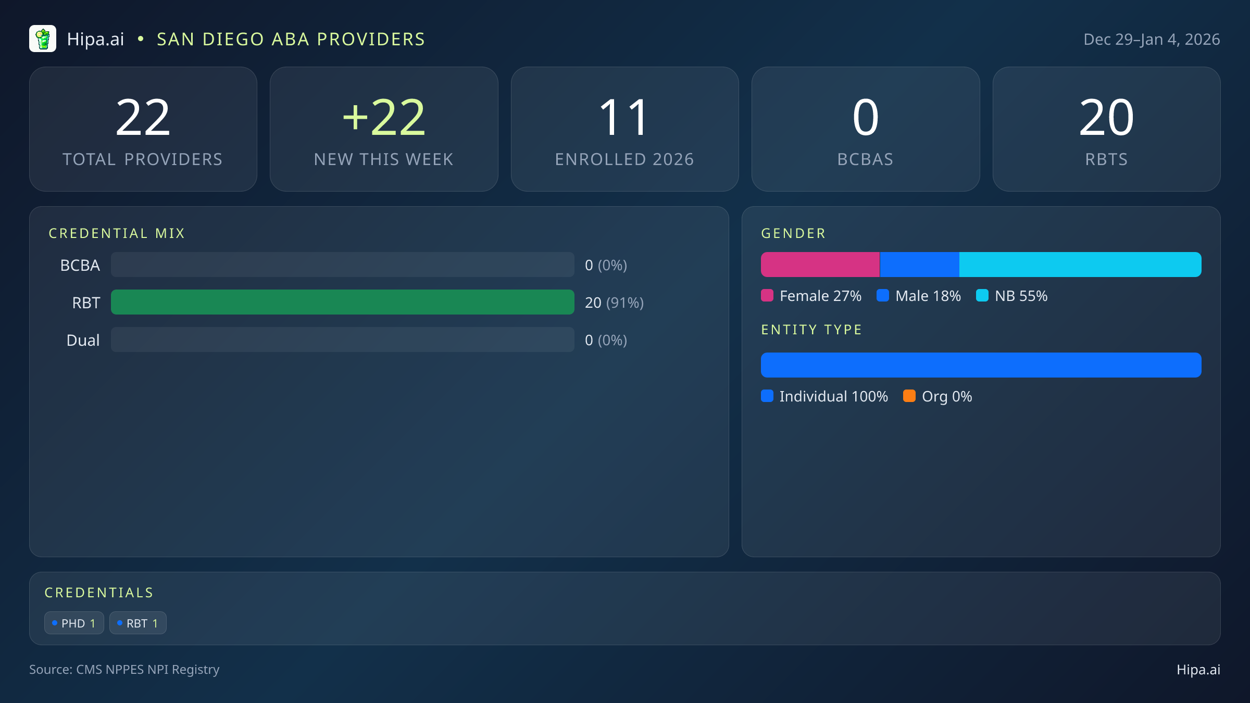Toggle the RBT 1 credential chip

point(137,622)
